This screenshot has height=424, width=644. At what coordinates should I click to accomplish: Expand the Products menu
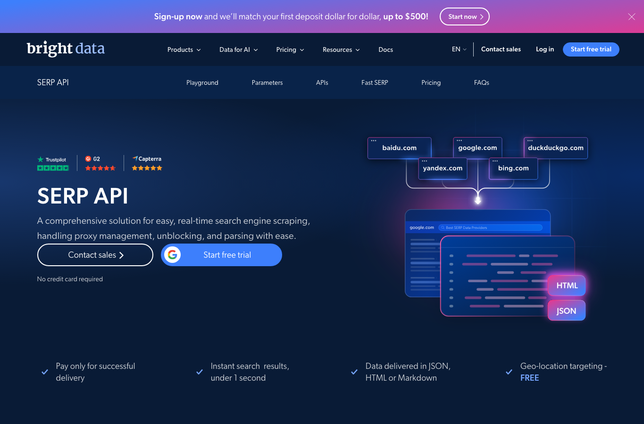coord(184,49)
